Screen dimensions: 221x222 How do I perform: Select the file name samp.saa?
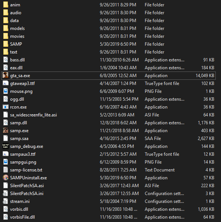click(x=19, y=139)
